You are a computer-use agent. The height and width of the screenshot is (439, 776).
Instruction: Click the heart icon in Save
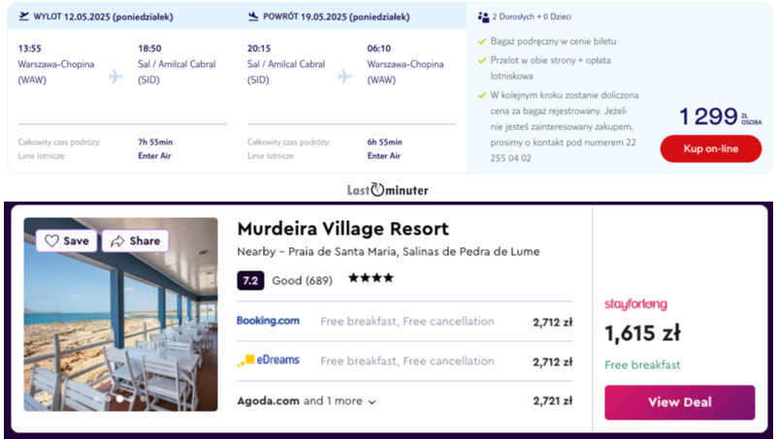(51, 240)
